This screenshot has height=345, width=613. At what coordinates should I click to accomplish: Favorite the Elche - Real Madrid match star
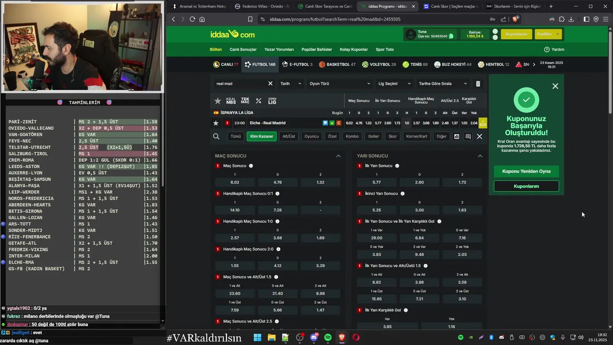click(216, 123)
